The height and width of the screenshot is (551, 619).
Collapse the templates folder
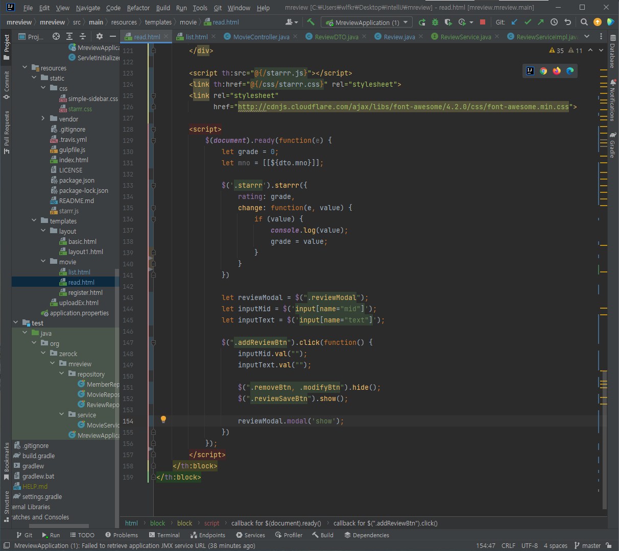[34, 221]
